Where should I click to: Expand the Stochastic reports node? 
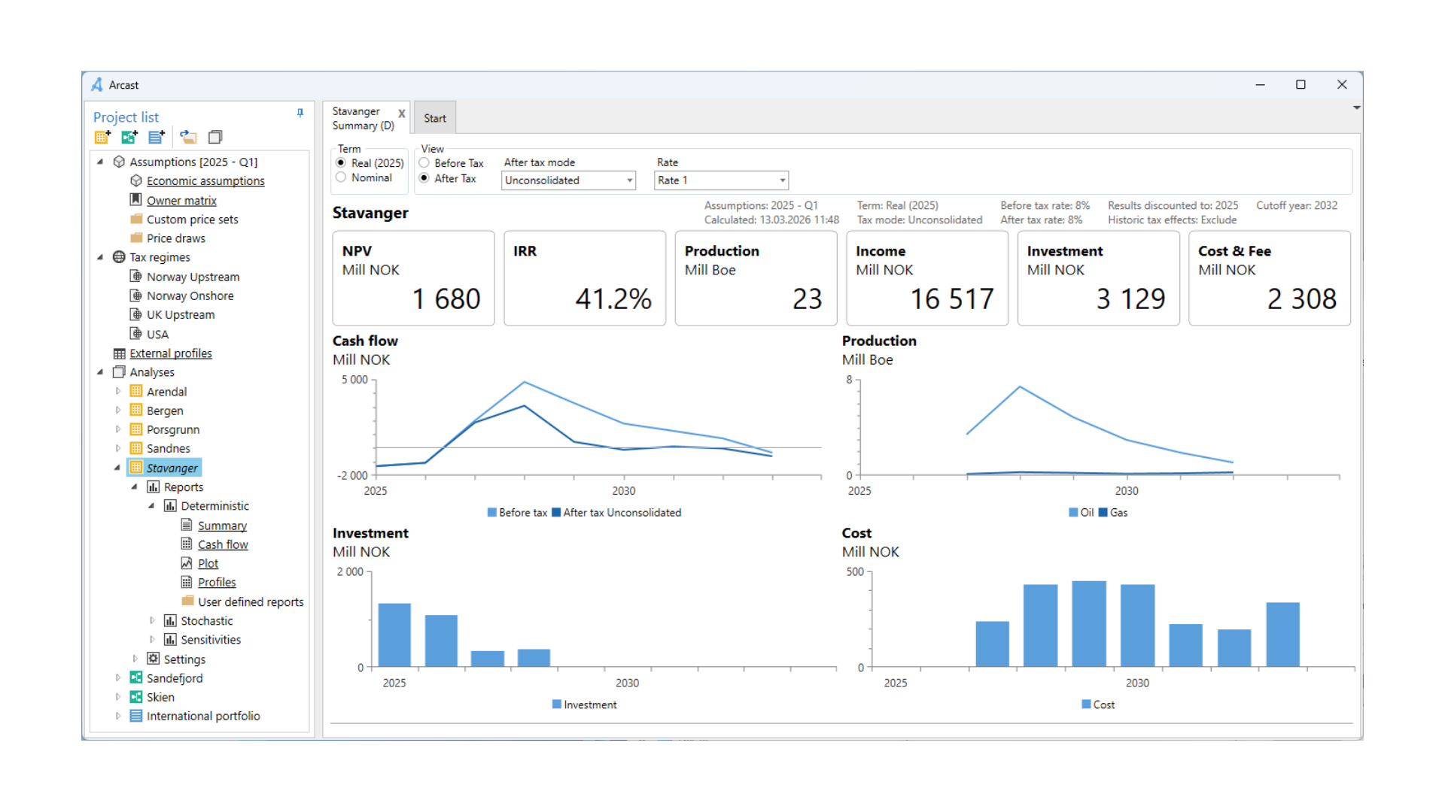[x=152, y=621]
